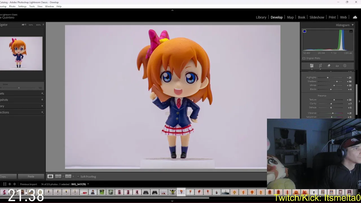The image size is (361, 203).
Task: Click the navigator preview thumbnail
Action: click(x=21, y=54)
